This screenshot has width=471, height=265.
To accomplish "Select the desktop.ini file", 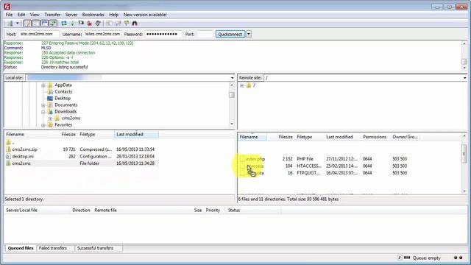I will (x=23, y=156).
